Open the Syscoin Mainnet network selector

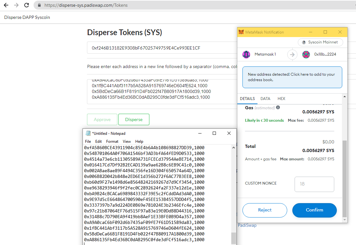[x=320, y=42]
